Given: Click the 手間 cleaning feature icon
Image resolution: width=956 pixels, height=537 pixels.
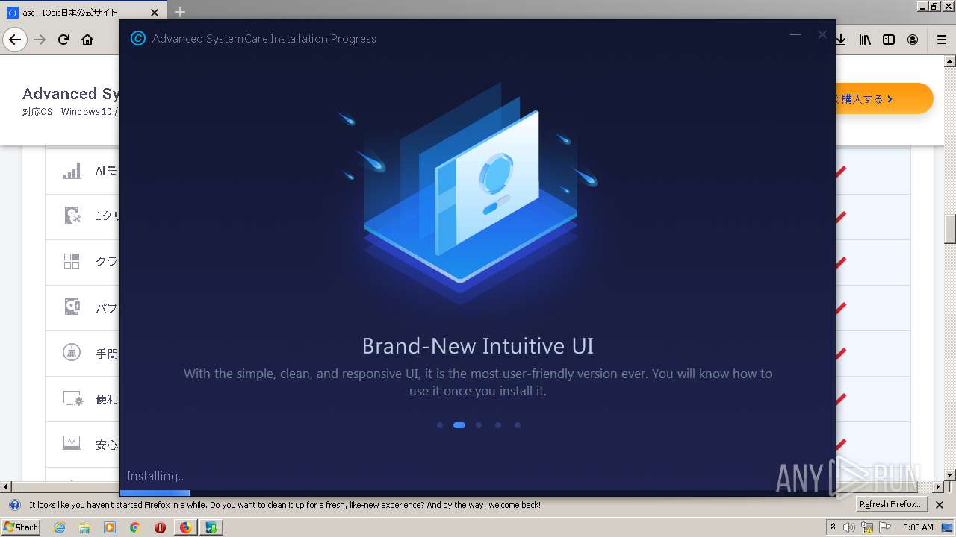Looking at the screenshot, I should tap(72, 352).
